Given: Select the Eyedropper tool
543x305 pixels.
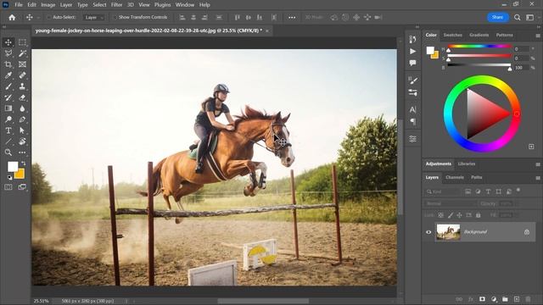Looking at the screenshot, I should 8,75.
